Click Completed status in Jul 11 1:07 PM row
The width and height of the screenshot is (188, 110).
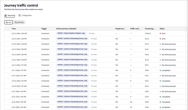pos(165,70)
